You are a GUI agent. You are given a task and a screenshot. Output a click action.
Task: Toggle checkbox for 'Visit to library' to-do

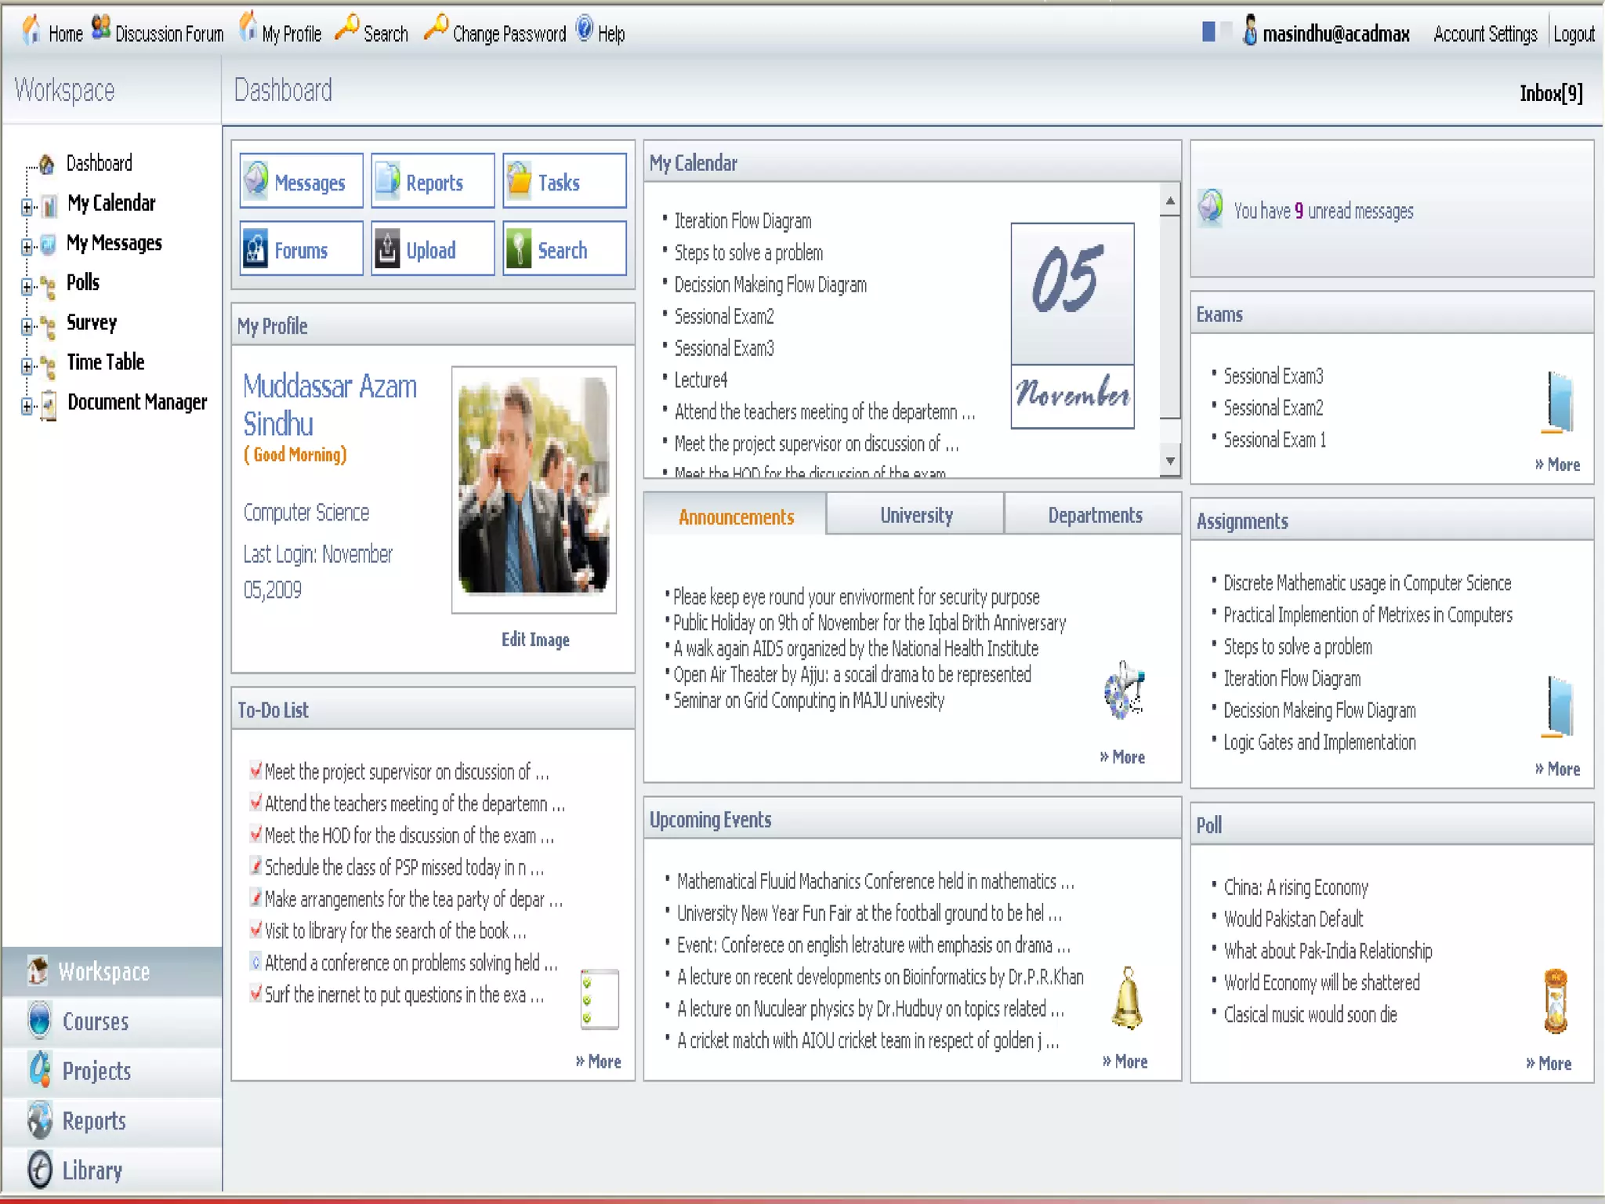tap(255, 930)
